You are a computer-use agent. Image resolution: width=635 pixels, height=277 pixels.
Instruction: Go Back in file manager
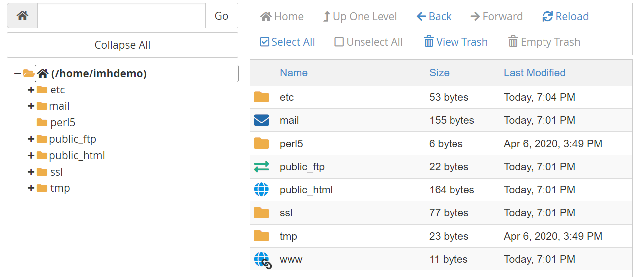(434, 16)
